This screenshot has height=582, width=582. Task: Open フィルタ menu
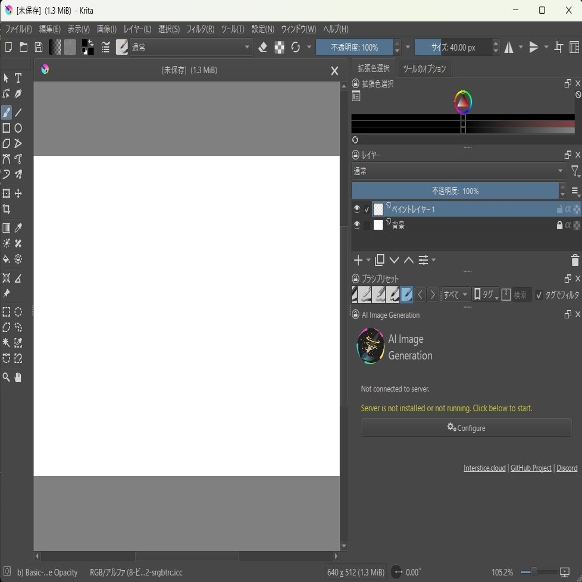click(201, 29)
